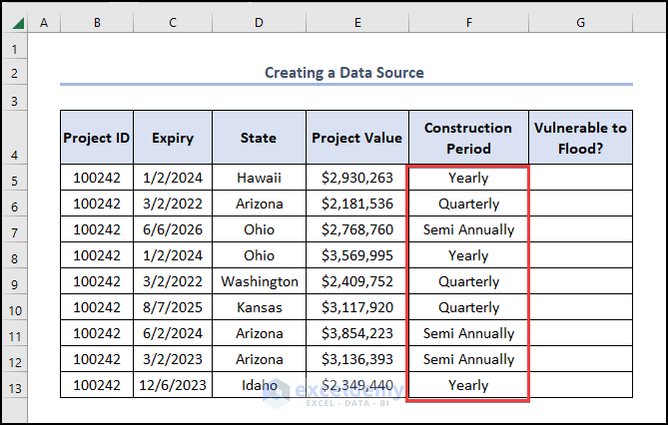Click the 'Vulnerable to Flood?' header cell

[x=580, y=138]
